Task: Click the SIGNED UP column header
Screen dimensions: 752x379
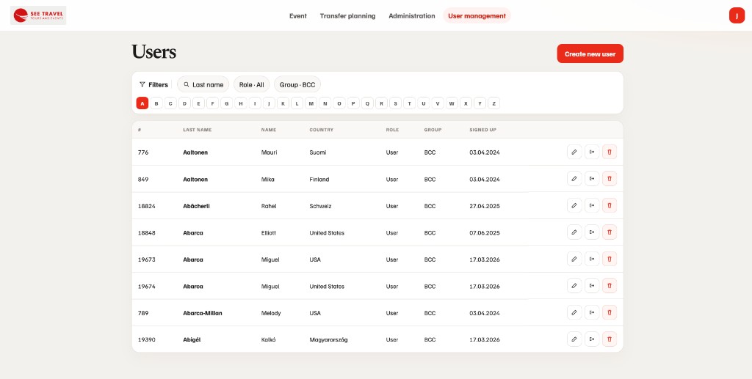Action: (x=482, y=130)
